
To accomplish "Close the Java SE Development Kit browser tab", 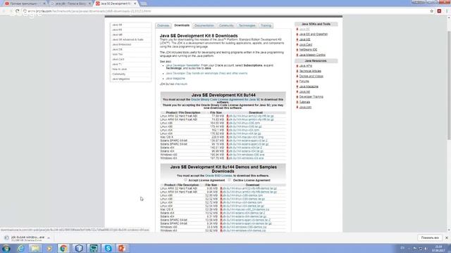I will 135,4.
